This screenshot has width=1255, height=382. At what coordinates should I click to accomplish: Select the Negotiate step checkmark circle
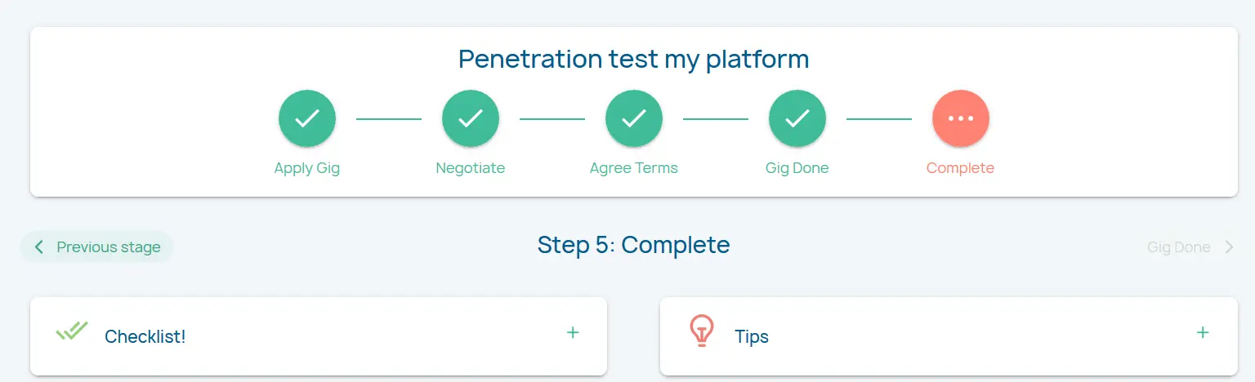click(x=471, y=118)
